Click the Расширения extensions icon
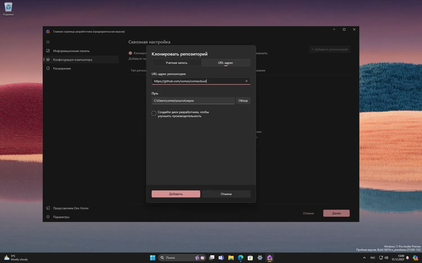The height and width of the screenshot is (263, 422). pyautogui.click(x=48, y=68)
